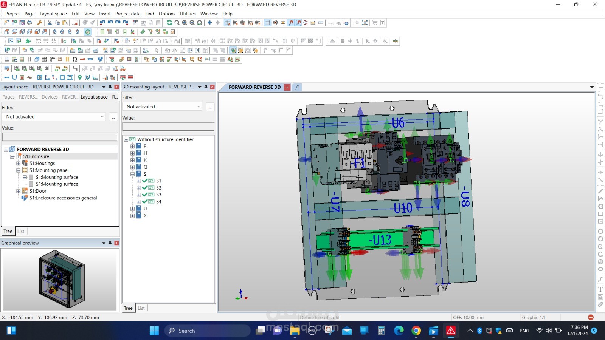Open the Windows Start menu
Viewport: 605px width, 340px height.
[154, 331]
